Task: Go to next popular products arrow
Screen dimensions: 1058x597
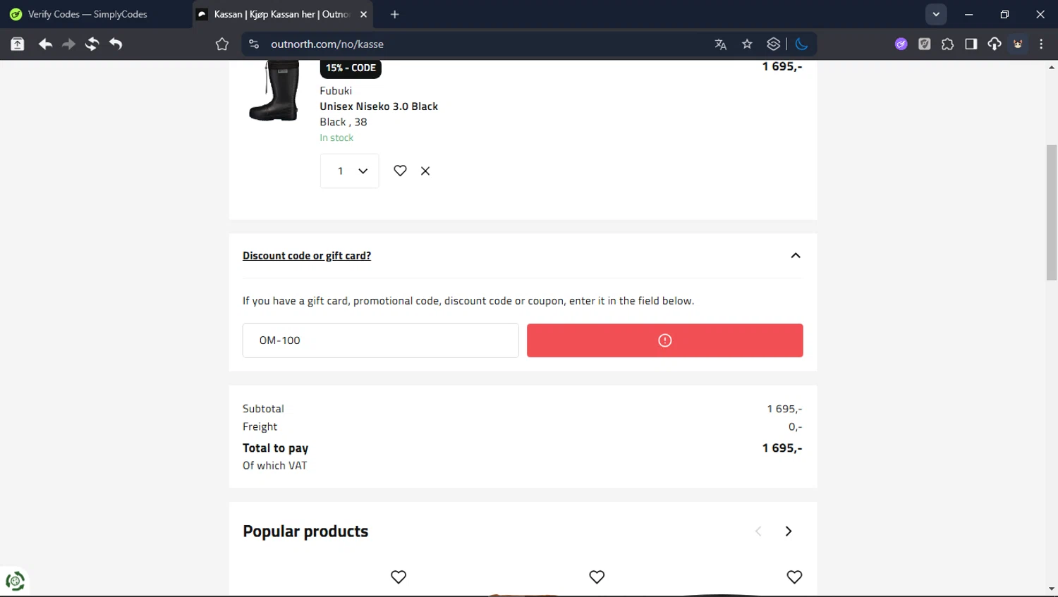Action: point(789,531)
